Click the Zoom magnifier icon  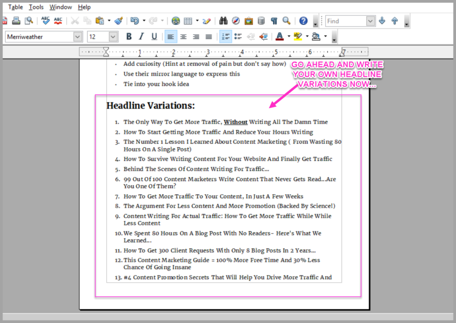pyautogui.click(x=287, y=21)
